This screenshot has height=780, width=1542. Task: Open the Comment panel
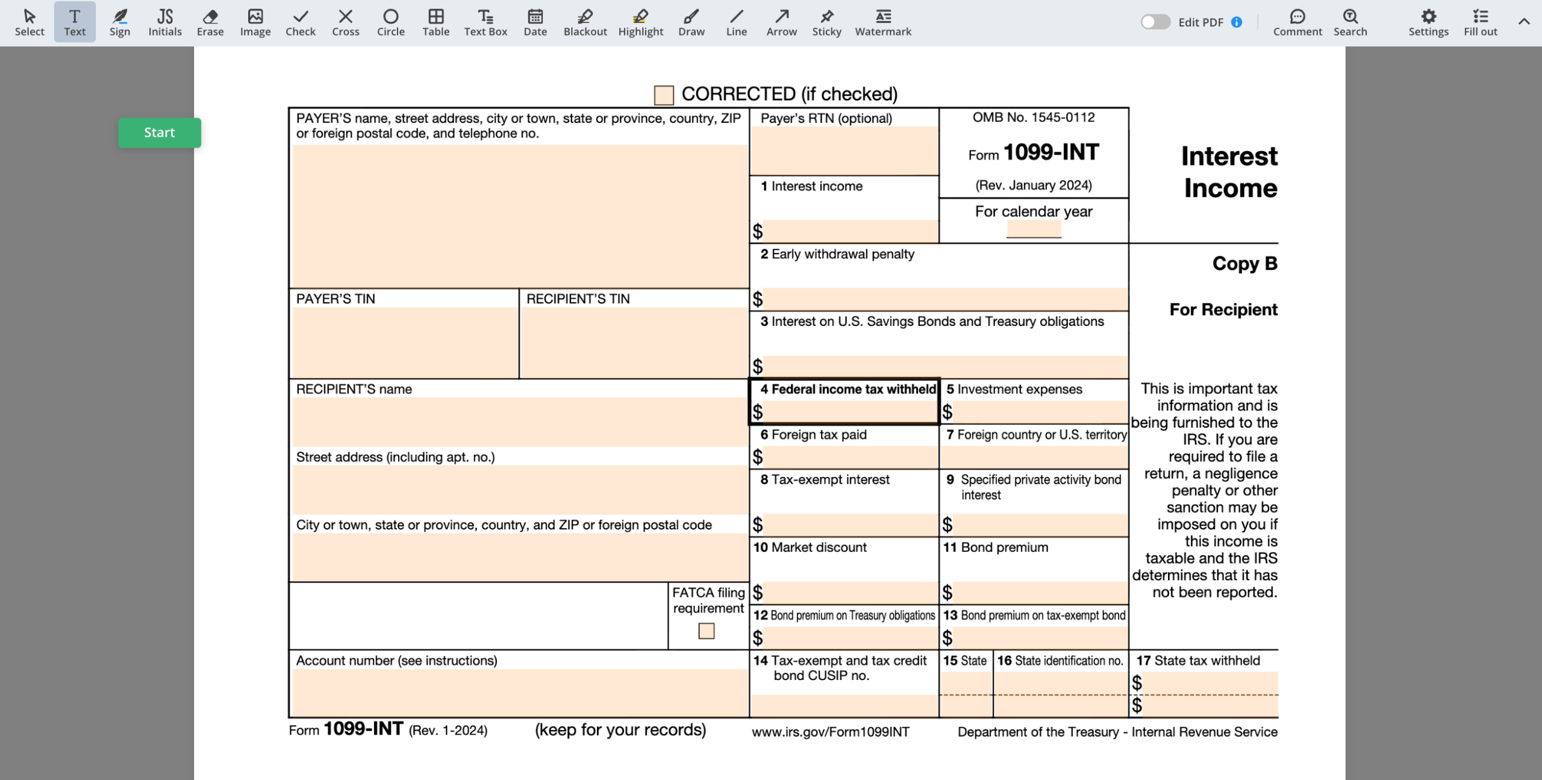pyautogui.click(x=1297, y=22)
